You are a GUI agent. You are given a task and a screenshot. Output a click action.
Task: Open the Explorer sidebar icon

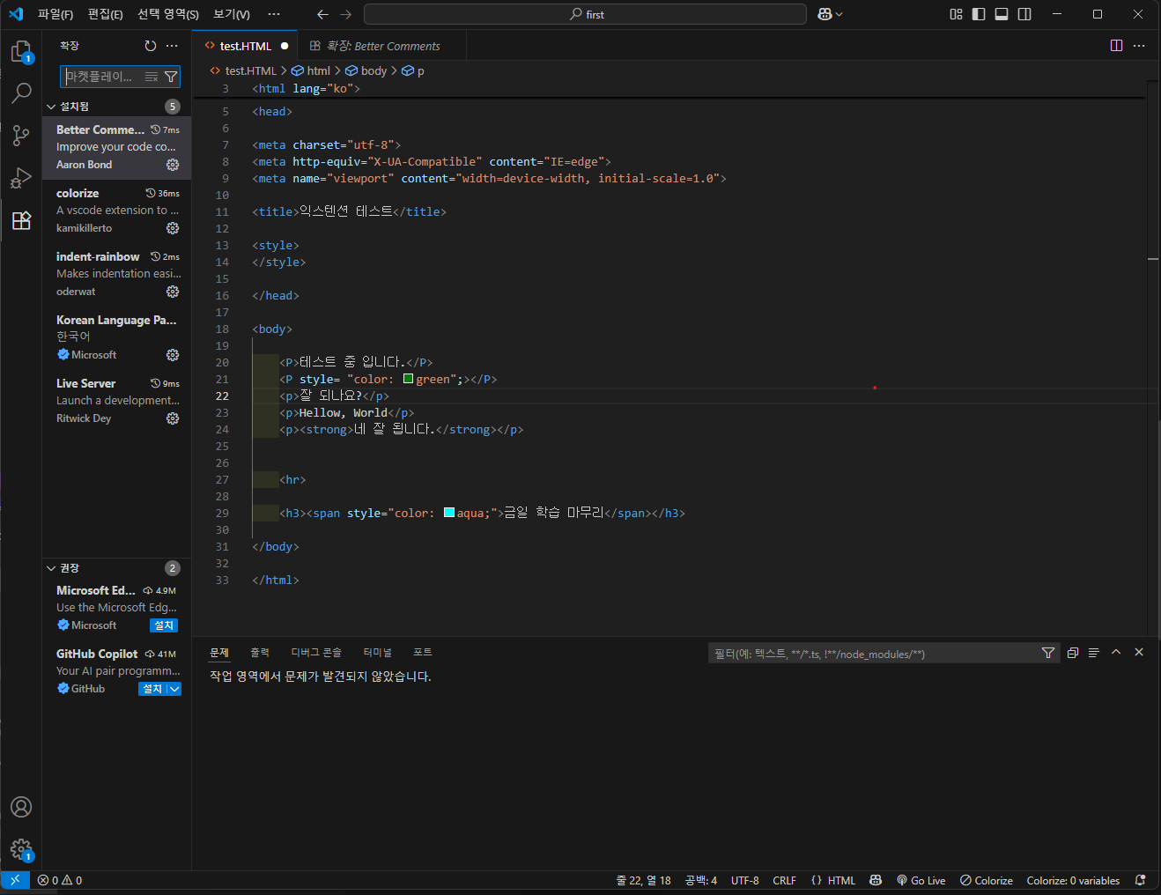point(21,51)
